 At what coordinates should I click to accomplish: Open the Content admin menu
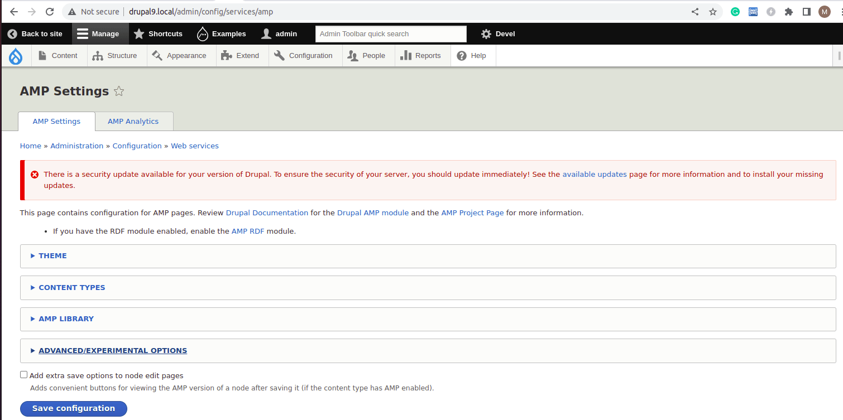pos(58,56)
